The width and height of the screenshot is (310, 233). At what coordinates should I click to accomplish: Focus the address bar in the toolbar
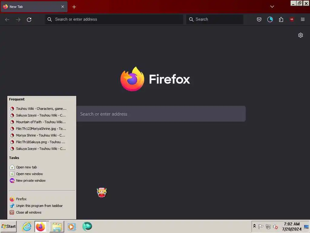pyautogui.click(x=114, y=19)
